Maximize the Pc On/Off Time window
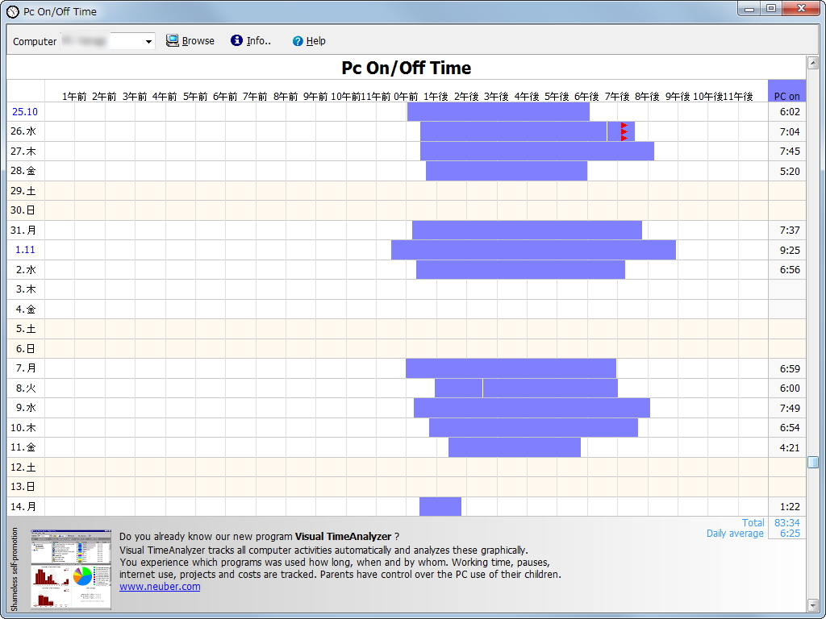The image size is (826, 619). [x=771, y=9]
